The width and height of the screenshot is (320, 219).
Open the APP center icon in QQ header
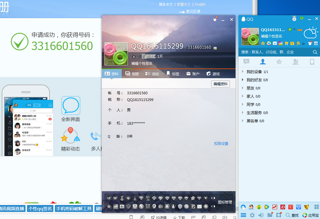click(281, 43)
